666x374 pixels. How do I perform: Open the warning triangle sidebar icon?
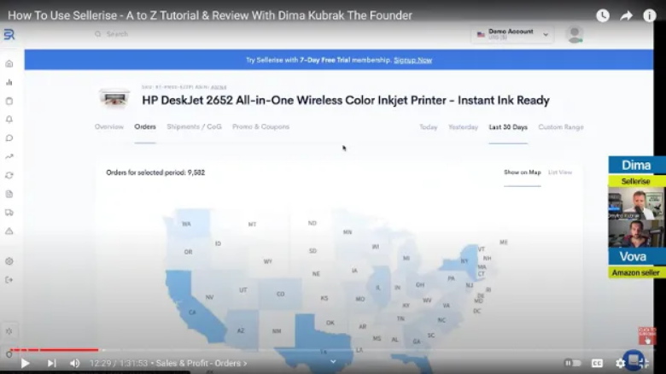(9, 231)
